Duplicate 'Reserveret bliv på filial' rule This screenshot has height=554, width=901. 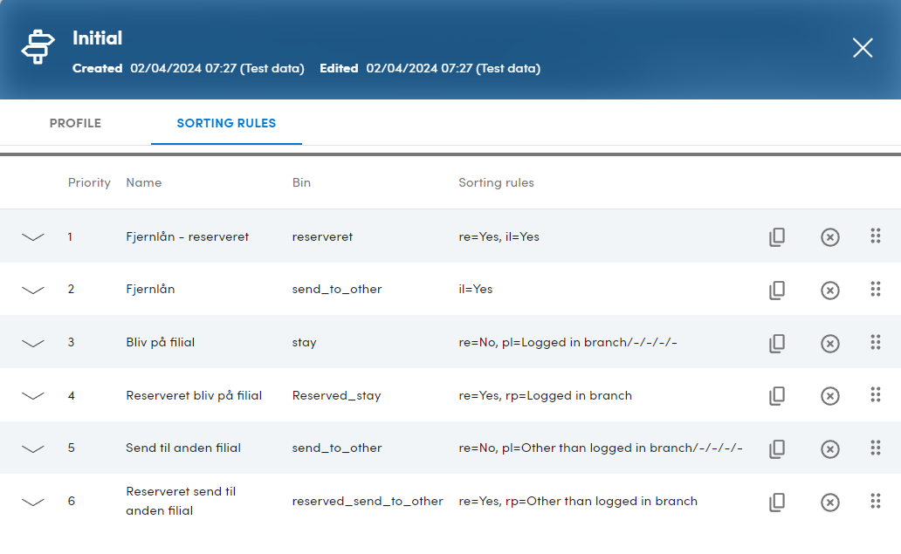[777, 395]
